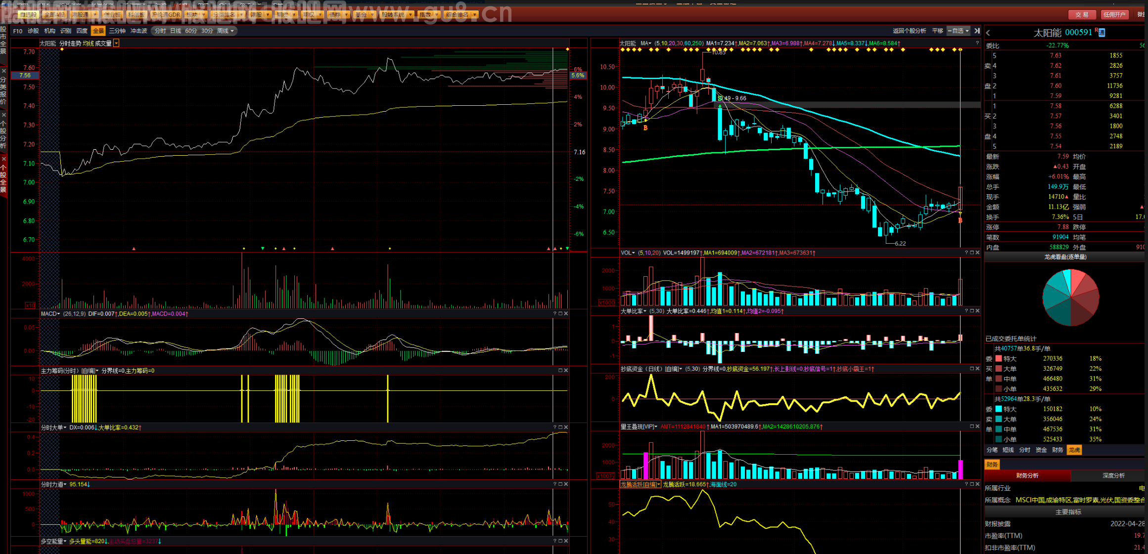Click the 特大 buy-order red color swatch
This screenshot has width=1148, height=554.
999,359
